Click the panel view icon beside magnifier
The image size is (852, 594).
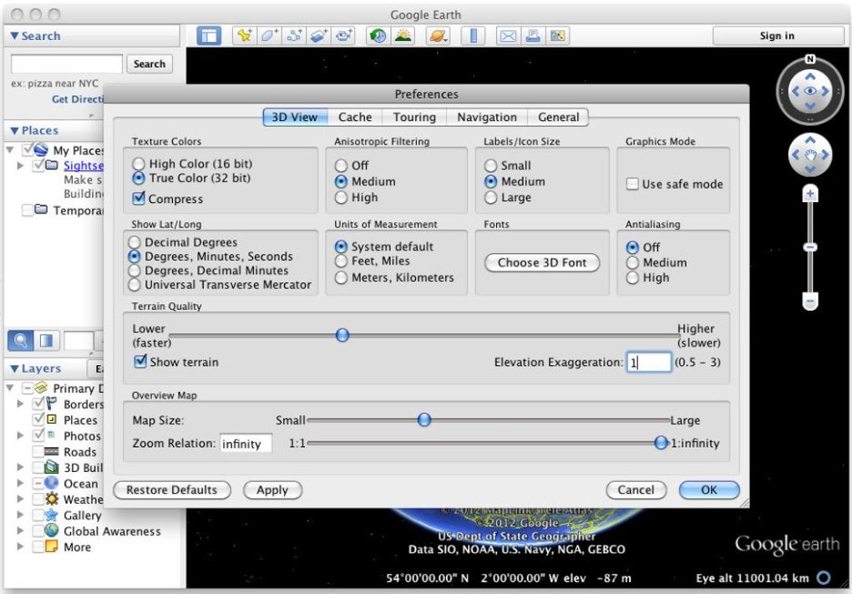pyautogui.click(x=46, y=341)
